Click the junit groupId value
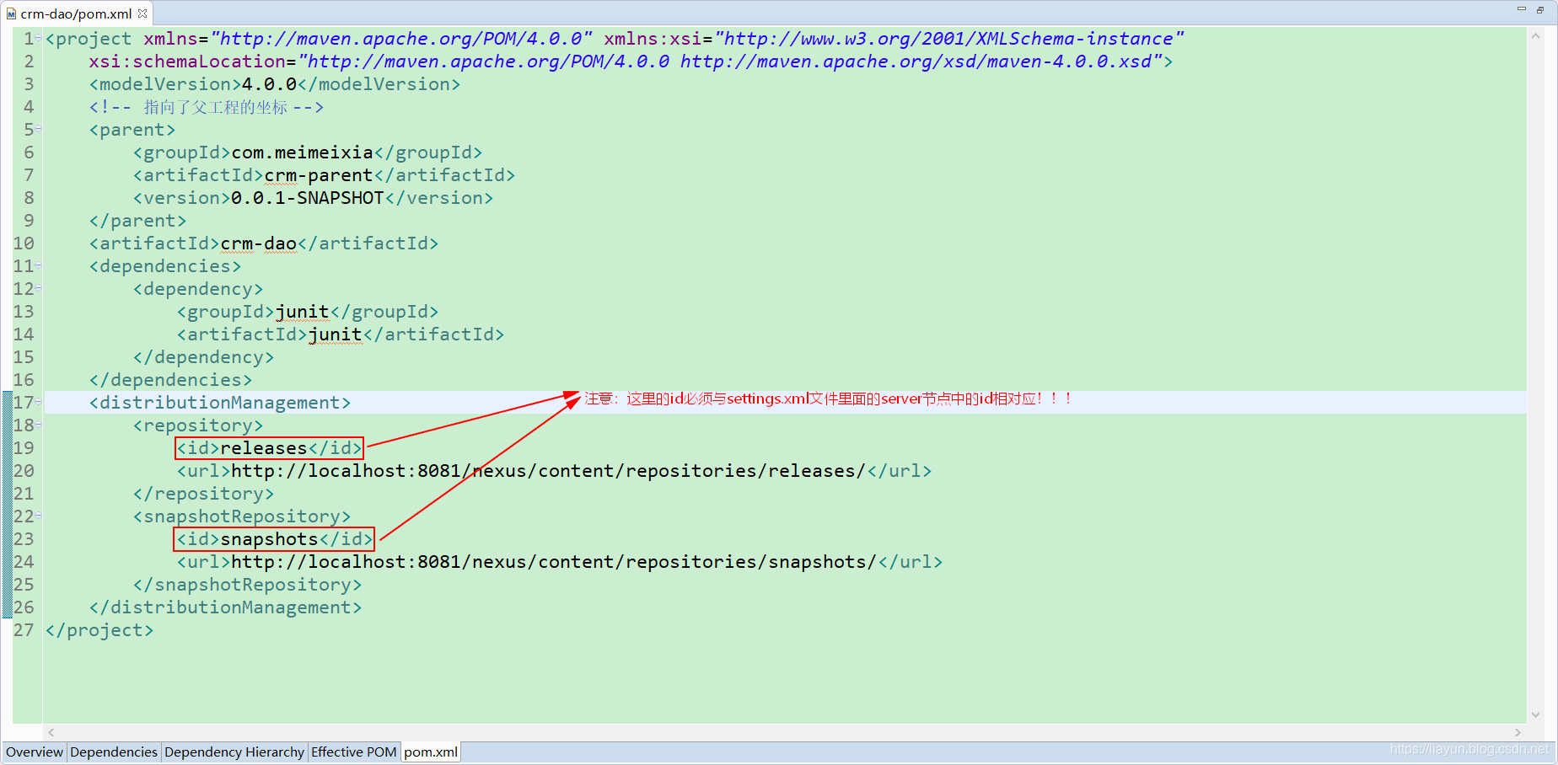1558x765 pixels. (302, 312)
